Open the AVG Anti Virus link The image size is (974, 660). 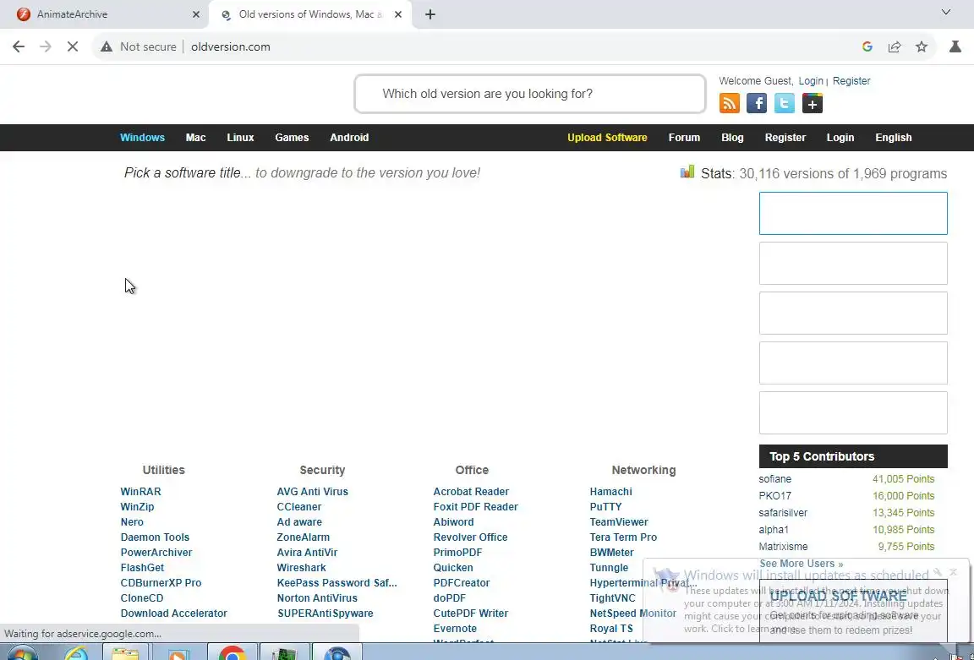click(x=313, y=491)
